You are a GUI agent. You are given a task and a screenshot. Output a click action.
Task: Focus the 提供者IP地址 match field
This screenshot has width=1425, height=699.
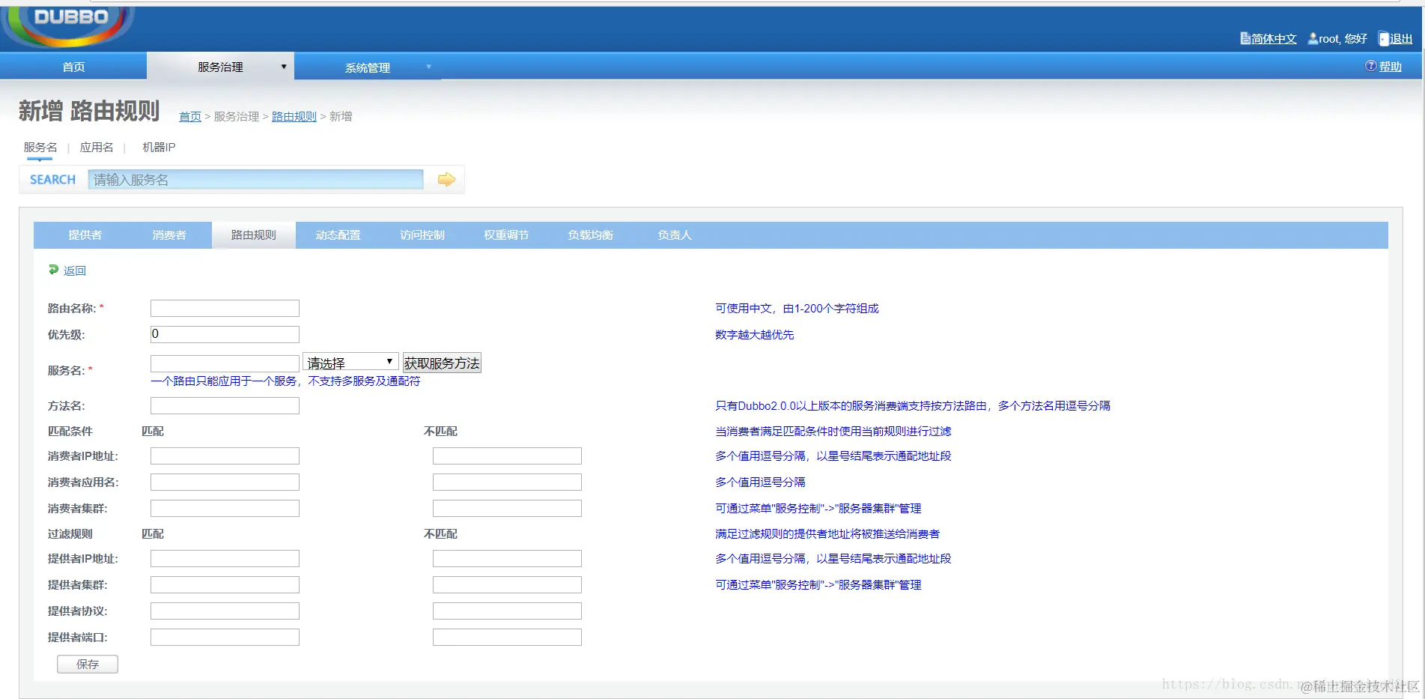pos(225,558)
